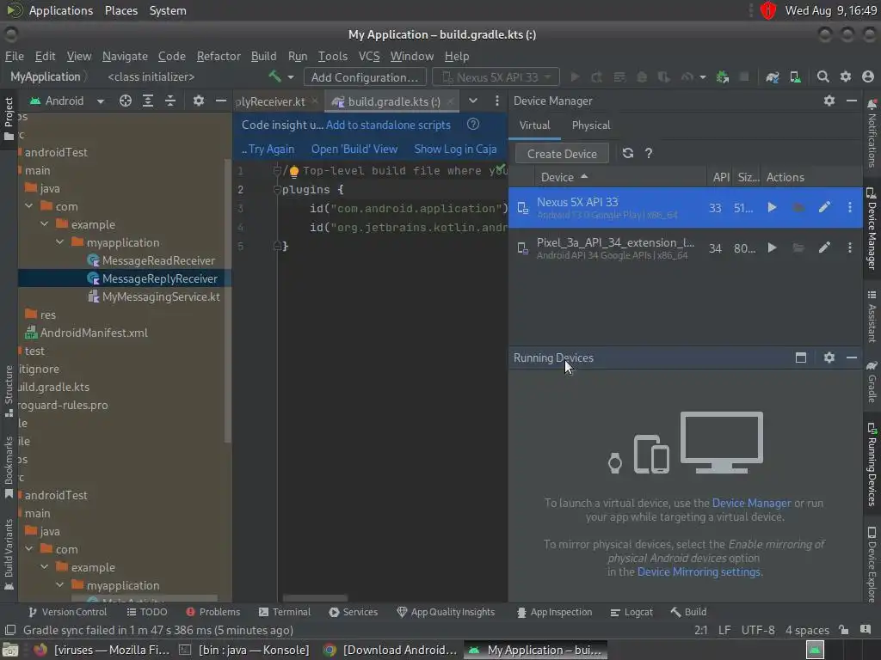Toggle the Structure tool window
Viewport: 881px width, 660px height.
[9, 391]
